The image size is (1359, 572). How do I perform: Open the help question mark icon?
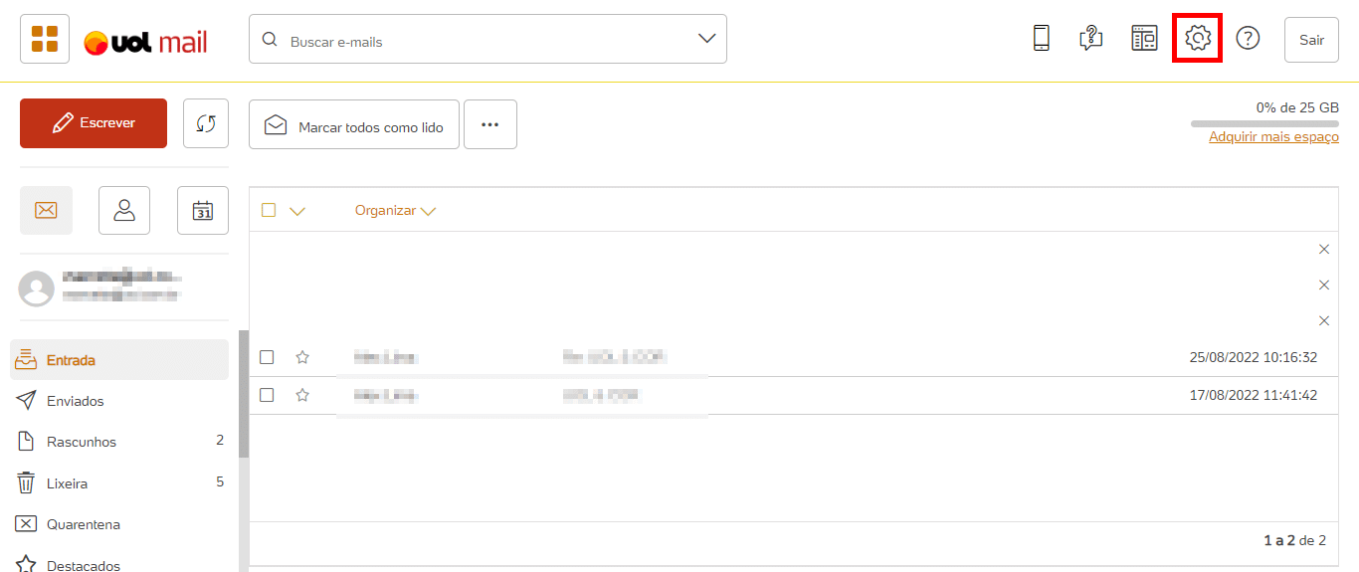click(x=1248, y=39)
